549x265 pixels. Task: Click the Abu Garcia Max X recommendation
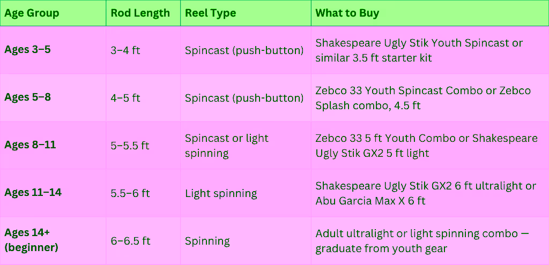pos(370,201)
